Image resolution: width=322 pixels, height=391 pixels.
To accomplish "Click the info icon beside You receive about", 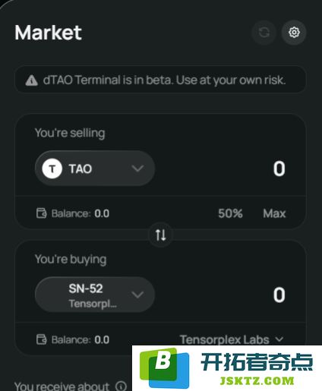I will pyautogui.click(x=121, y=386).
